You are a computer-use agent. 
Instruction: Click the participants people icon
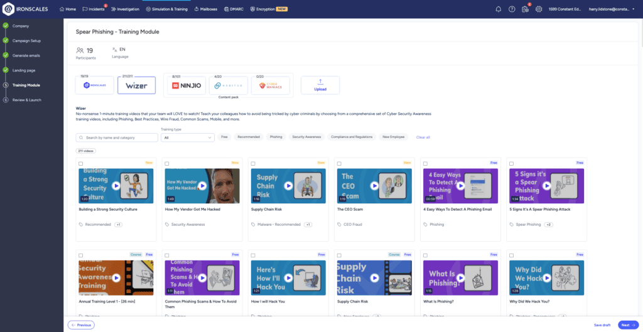point(80,51)
